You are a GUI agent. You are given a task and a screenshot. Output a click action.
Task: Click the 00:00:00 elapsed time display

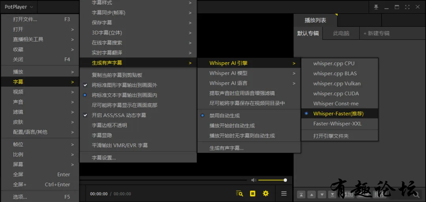(x=99, y=194)
